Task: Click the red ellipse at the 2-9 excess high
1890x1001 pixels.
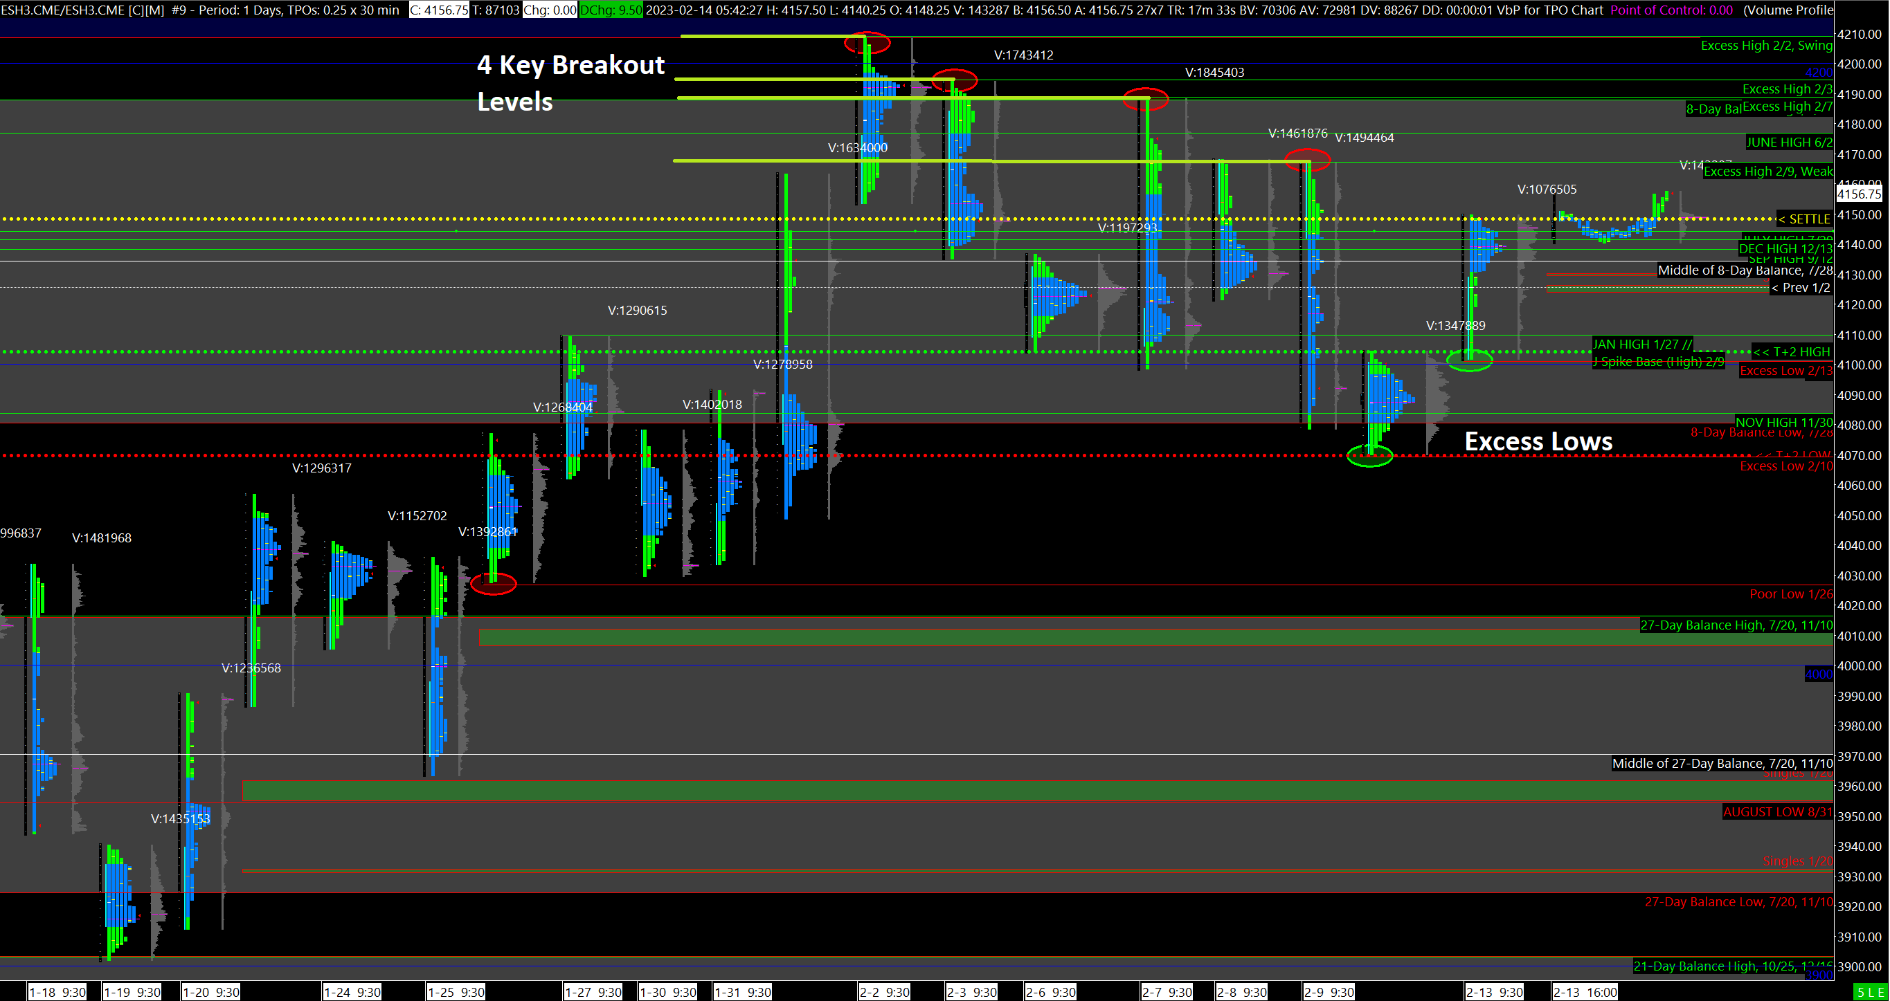Action: point(1308,160)
